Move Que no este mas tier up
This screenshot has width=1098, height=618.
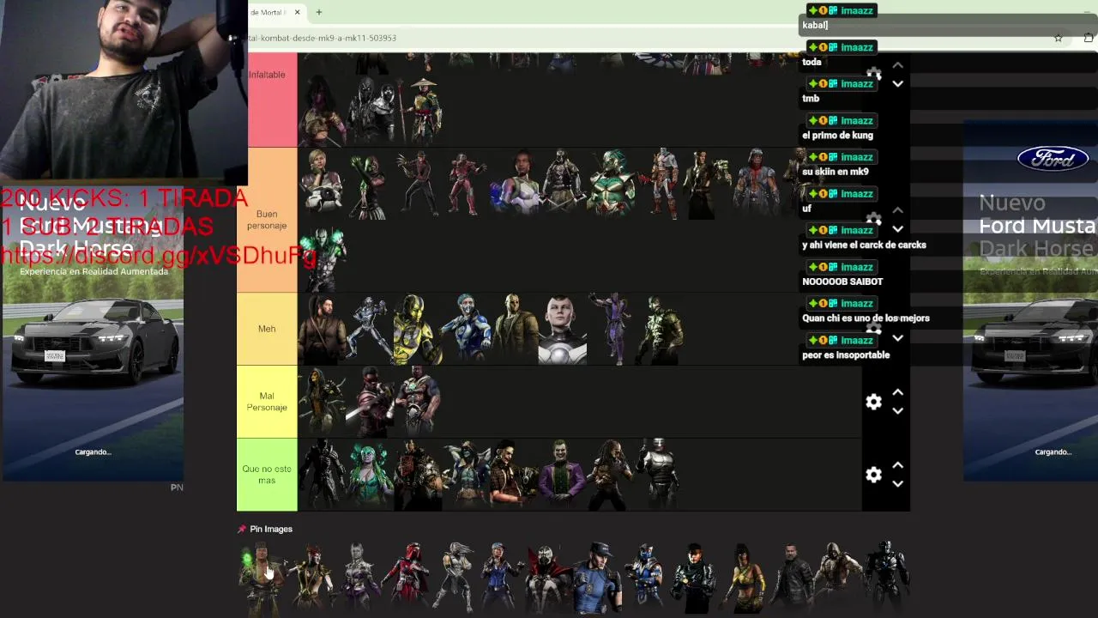click(x=897, y=465)
